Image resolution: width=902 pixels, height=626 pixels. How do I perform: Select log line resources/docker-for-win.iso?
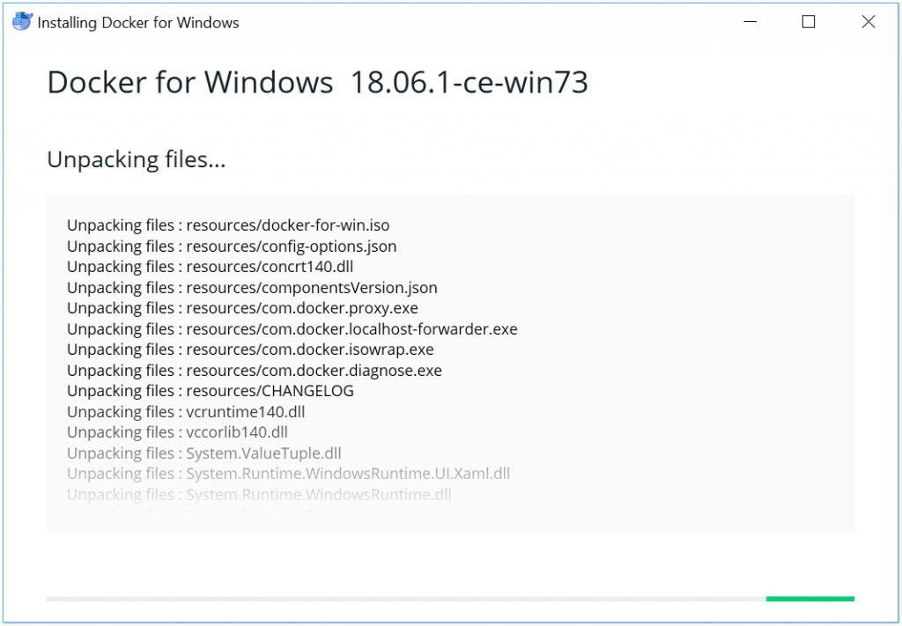pyautogui.click(x=228, y=225)
